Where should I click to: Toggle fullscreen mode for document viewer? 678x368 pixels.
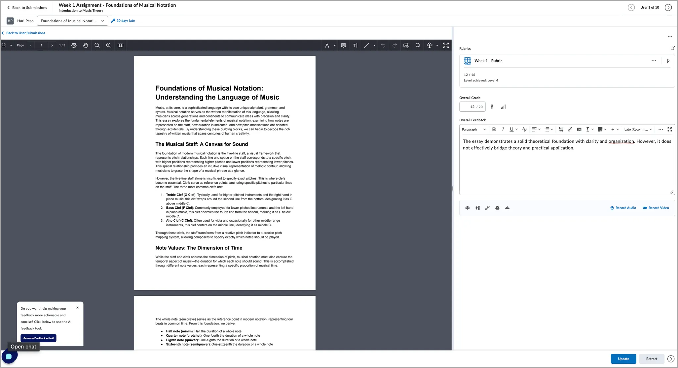(446, 46)
